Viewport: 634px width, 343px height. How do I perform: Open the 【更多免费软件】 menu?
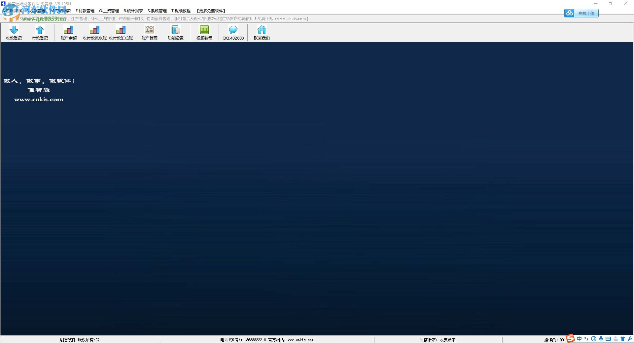[211, 11]
